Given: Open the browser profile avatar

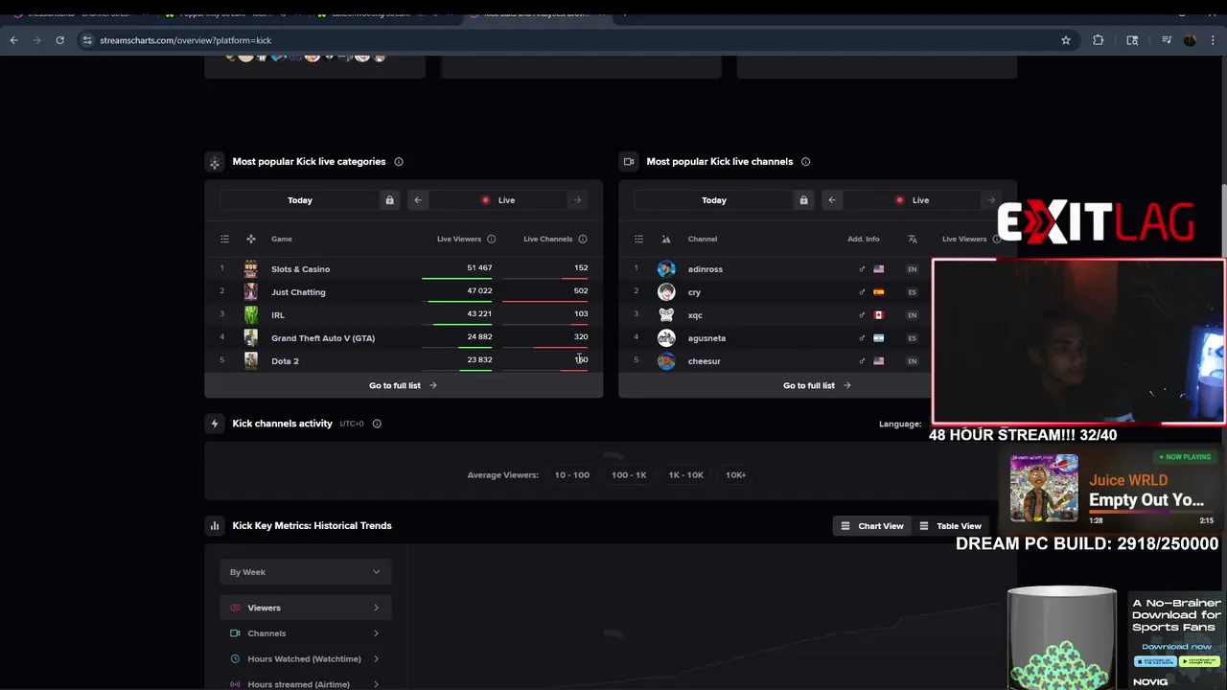Looking at the screenshot, I should 1190,40.
